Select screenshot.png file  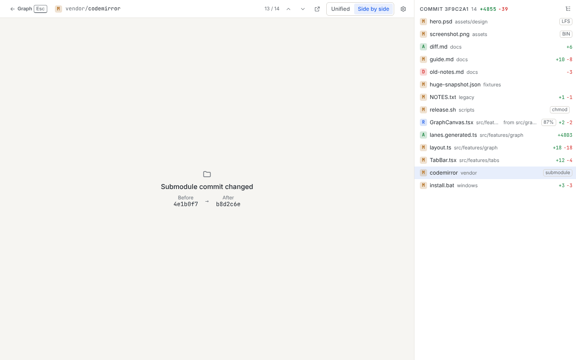(x=495, y=34)
